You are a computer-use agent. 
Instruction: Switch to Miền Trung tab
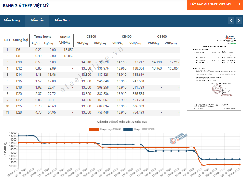click(12, 20)
